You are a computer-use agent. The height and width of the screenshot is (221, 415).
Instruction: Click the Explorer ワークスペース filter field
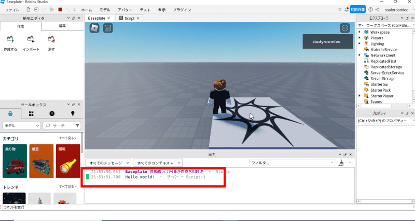(388, 25)
